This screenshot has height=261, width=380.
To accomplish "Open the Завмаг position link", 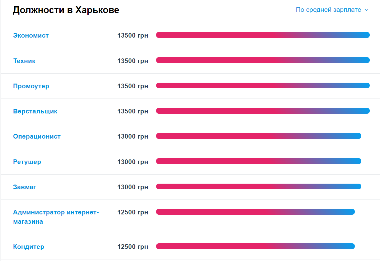I will point(25,187).
